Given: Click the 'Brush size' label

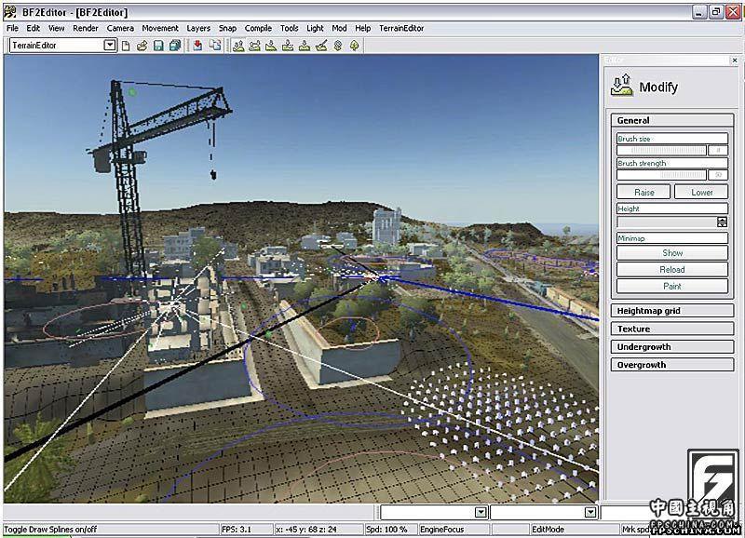Looking at the screenshot, I should point(634,139).
